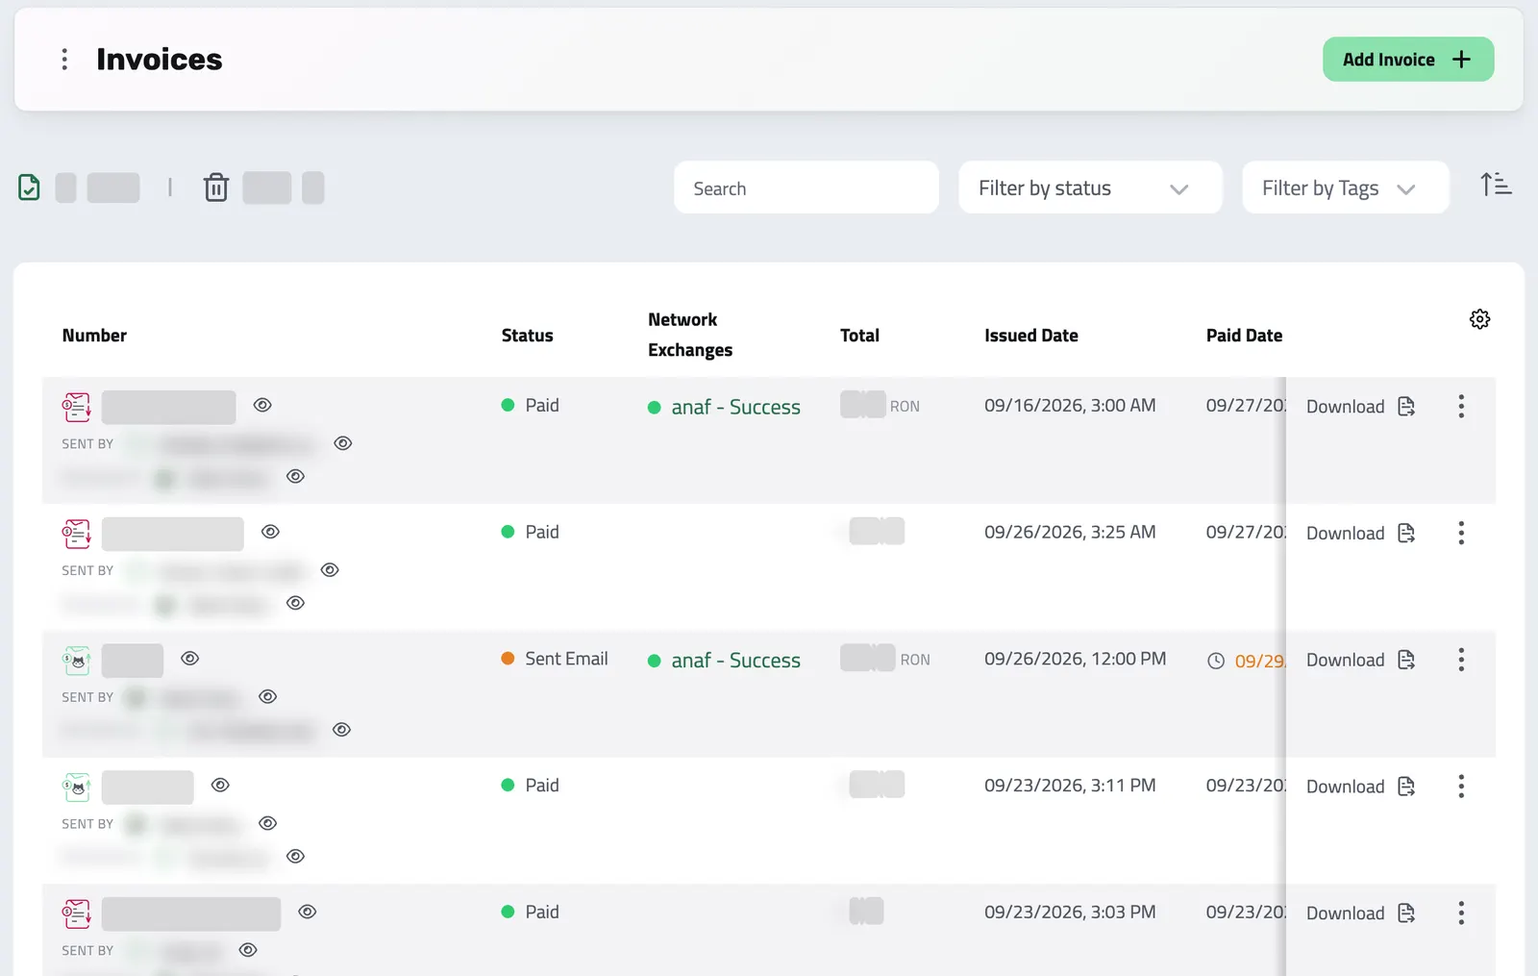Click sent invoice icon in 3:11 PM row
Screen dimensions: 1538x976
pyautogui.click(x=77, y=788)
